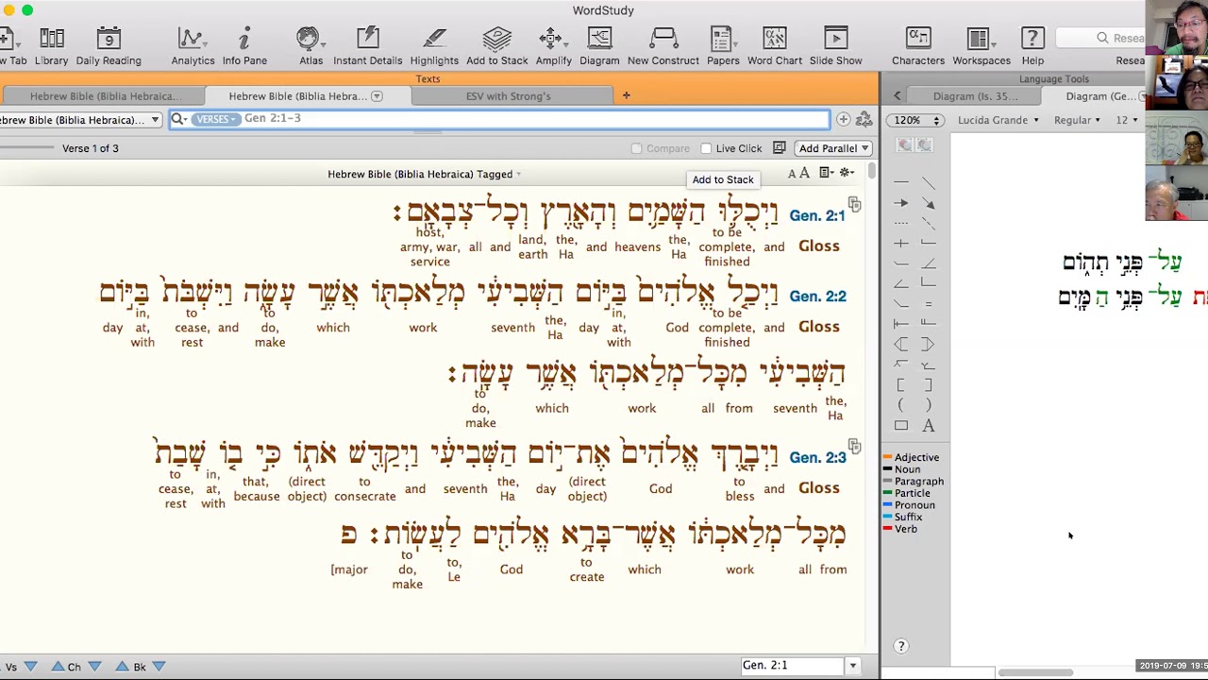
Task: Show the Info Pane
Action: pyautogui.click(x=244, y=45)
